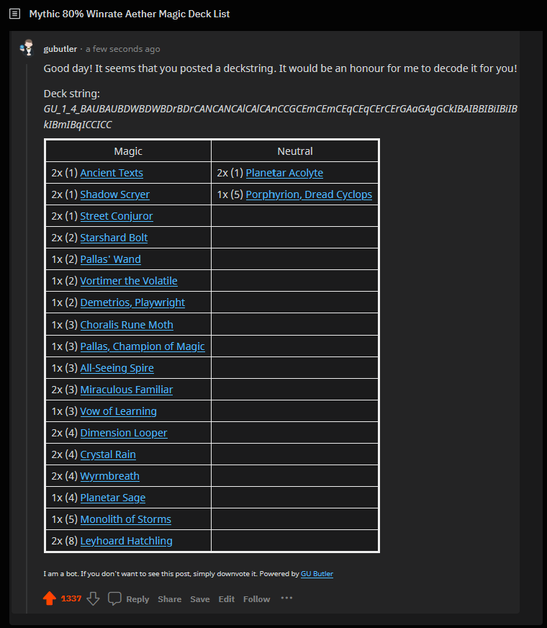This screenshot has height=628, width=547.
Task: Save the comment
Action: click(x=200, y=599)
